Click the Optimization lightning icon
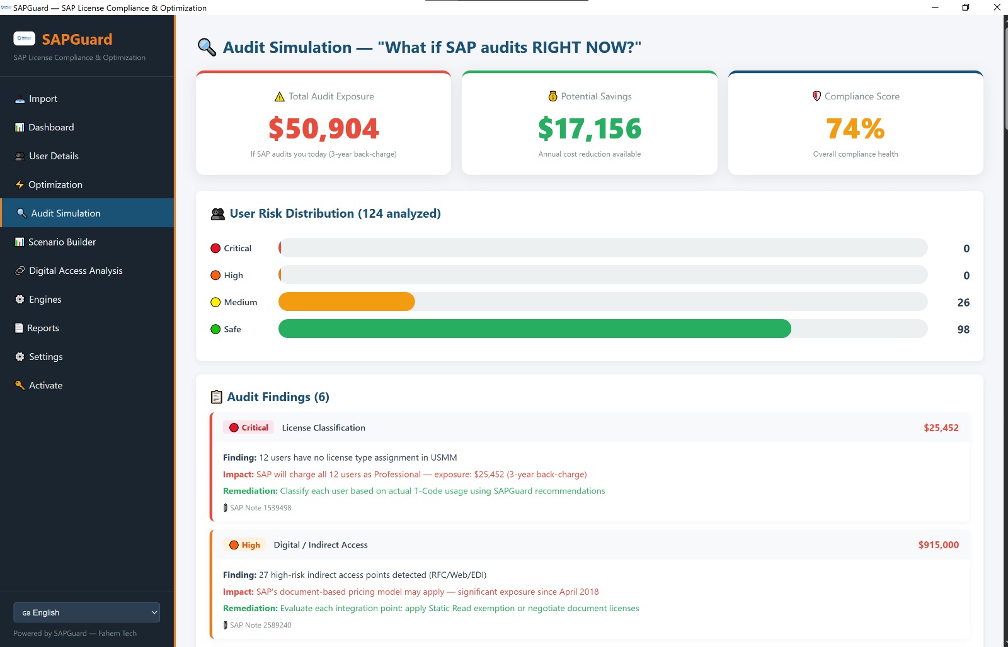The width and height of the screenshot is (1008, 647). coord(20,184)
